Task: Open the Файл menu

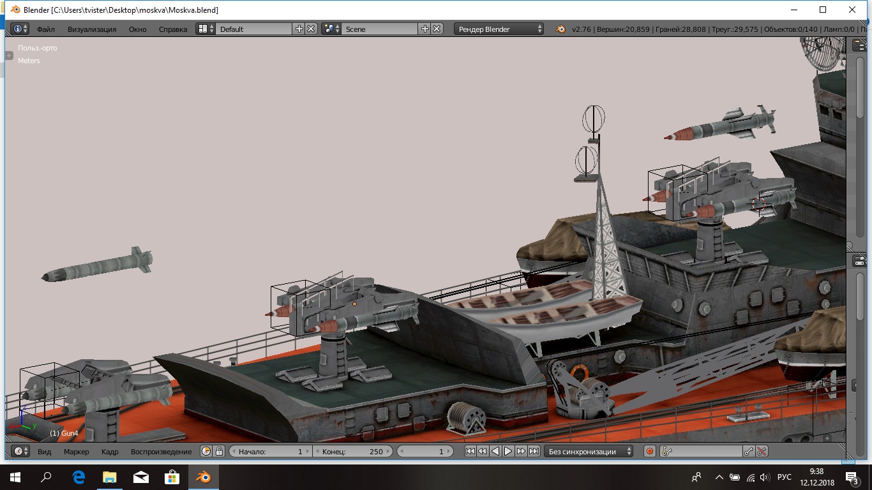Action: [x=45, y=29]
